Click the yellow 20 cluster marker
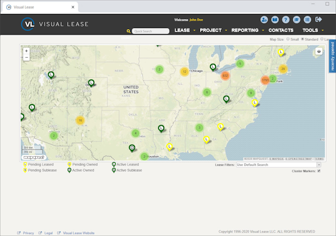 pyautogui.click(x=283, y=69)
